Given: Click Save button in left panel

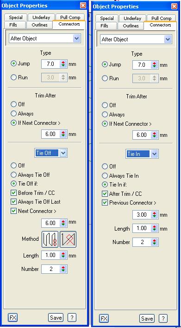Looking at the screenshot, I should [56, 318].
